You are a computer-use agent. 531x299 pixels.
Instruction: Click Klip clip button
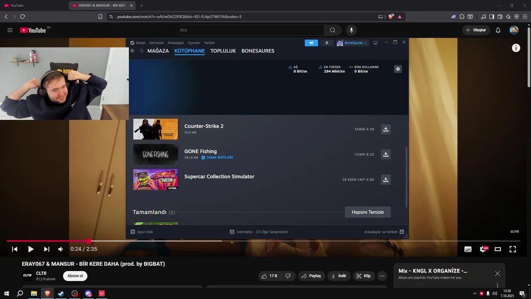point(363,276)
